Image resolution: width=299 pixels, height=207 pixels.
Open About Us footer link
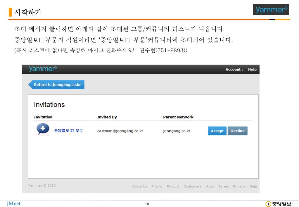point(140,186)
